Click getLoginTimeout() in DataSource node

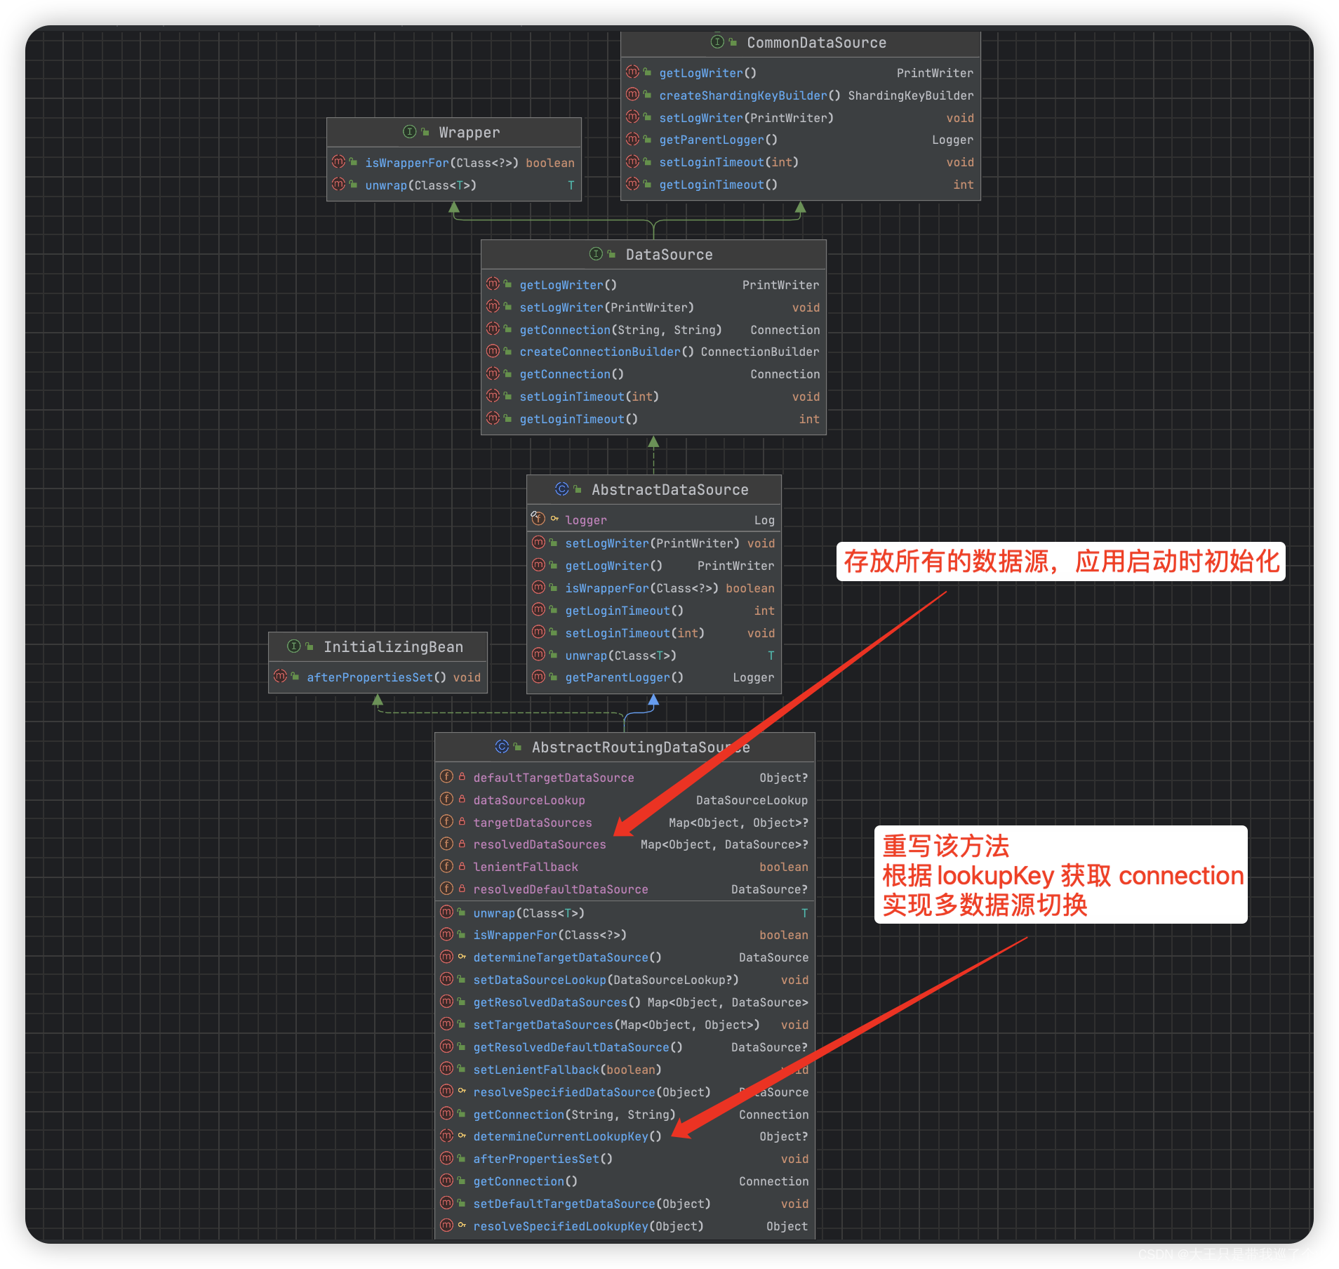tap(578, 419)
